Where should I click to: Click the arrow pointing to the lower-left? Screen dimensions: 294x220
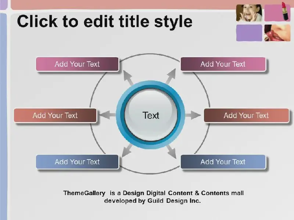(127, 151)
